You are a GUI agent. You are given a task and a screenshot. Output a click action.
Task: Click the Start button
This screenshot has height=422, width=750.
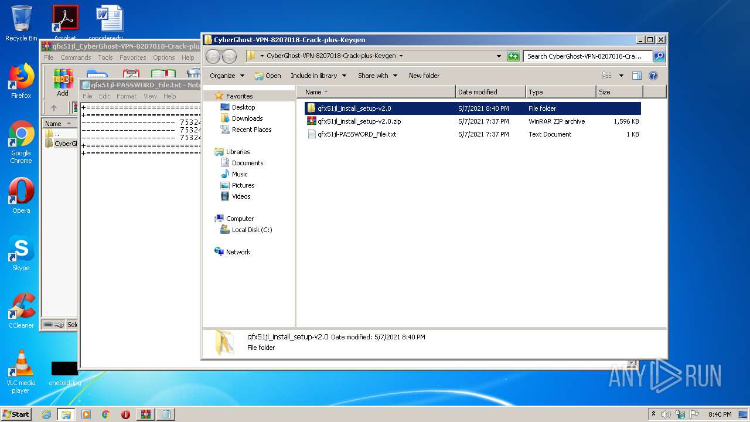point(16,414)
